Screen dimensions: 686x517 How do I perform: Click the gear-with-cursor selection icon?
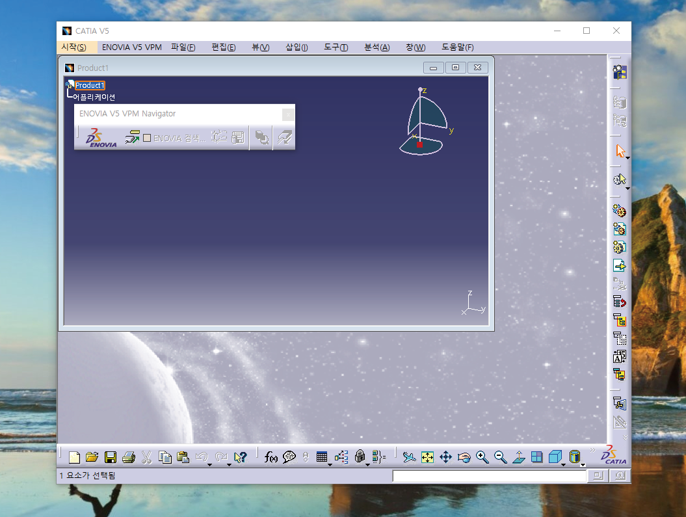(x=620, y=179)
